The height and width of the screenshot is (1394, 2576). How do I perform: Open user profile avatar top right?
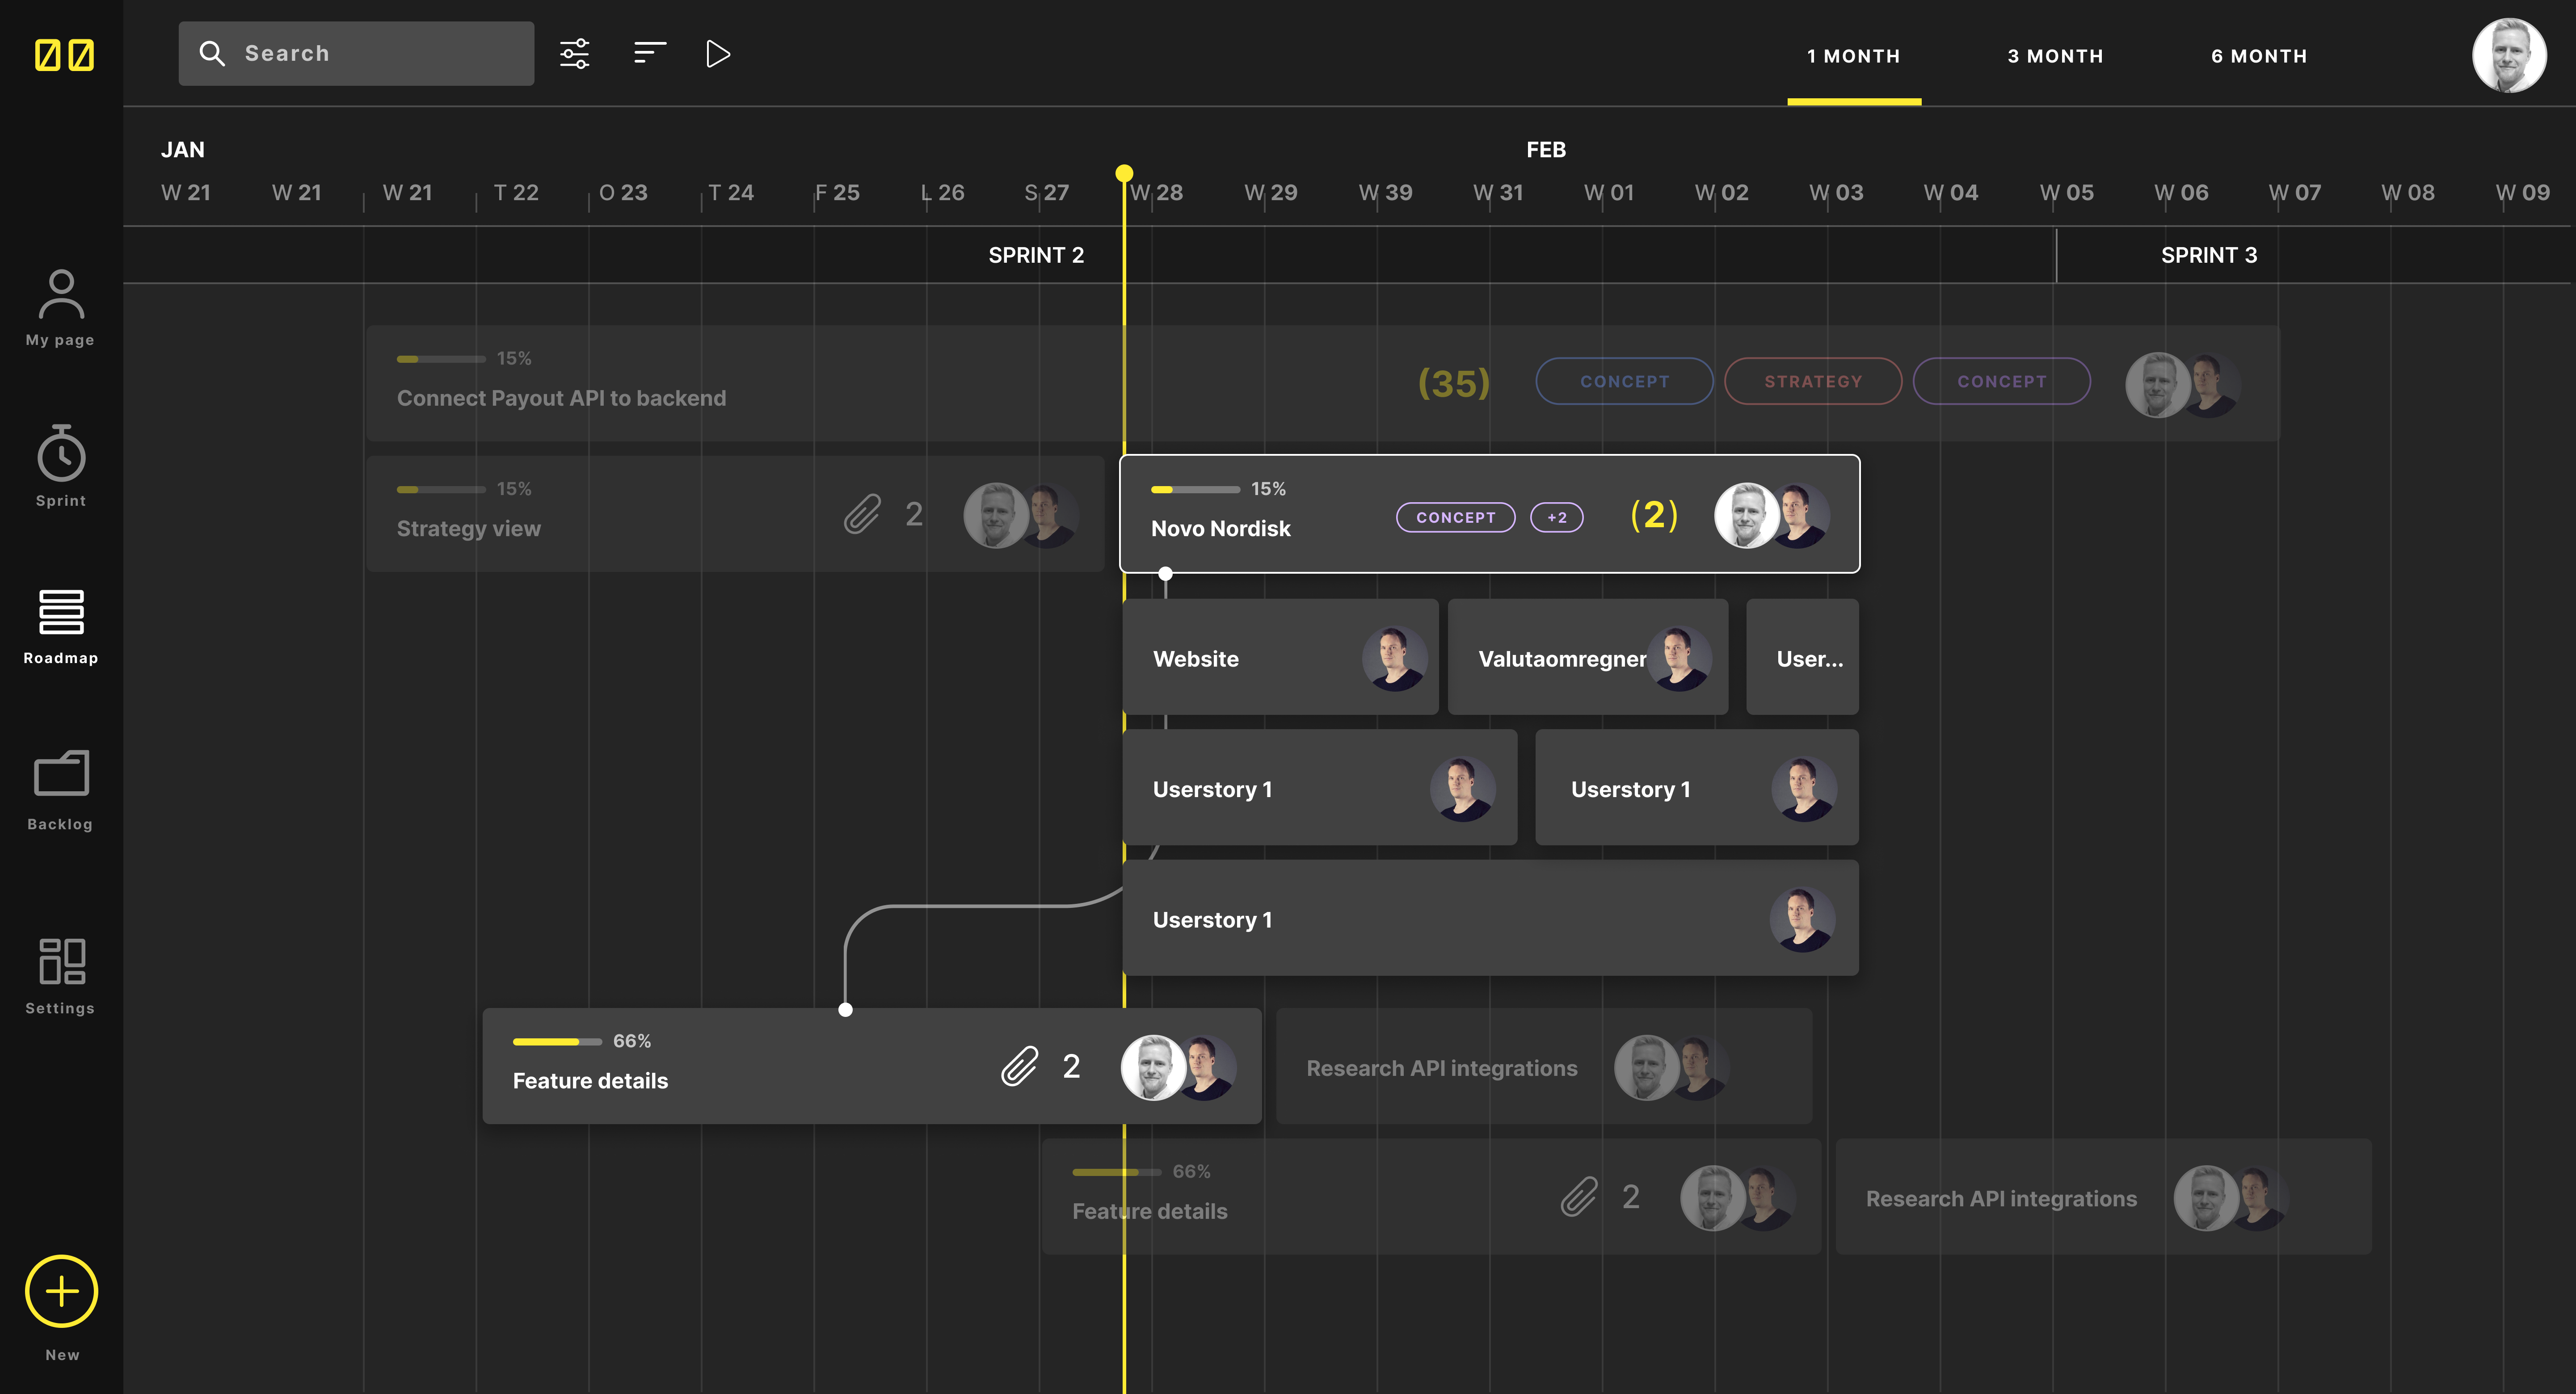pos(2509,55)
